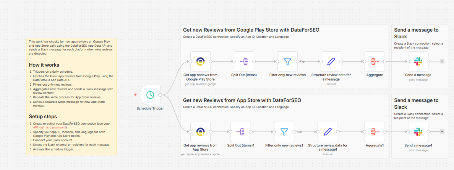This screenshot has width=454, height=170.
Task: Click the 'Send a message1' node label
Action: [418, 146]
